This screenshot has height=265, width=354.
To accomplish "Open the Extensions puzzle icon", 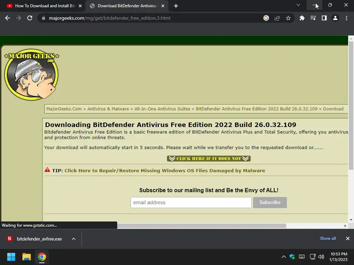I will tap(302, 18).
